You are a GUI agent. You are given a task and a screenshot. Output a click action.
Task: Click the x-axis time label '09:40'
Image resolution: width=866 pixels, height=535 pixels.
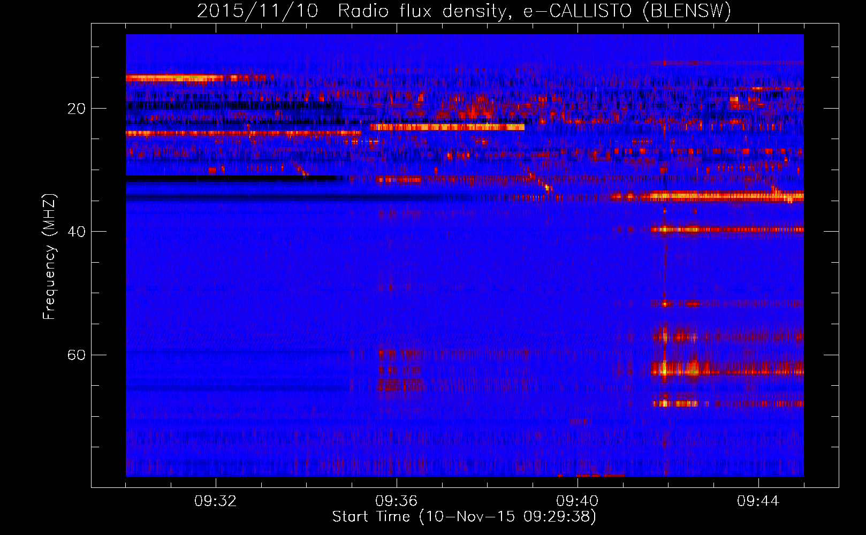coord(578,501)
